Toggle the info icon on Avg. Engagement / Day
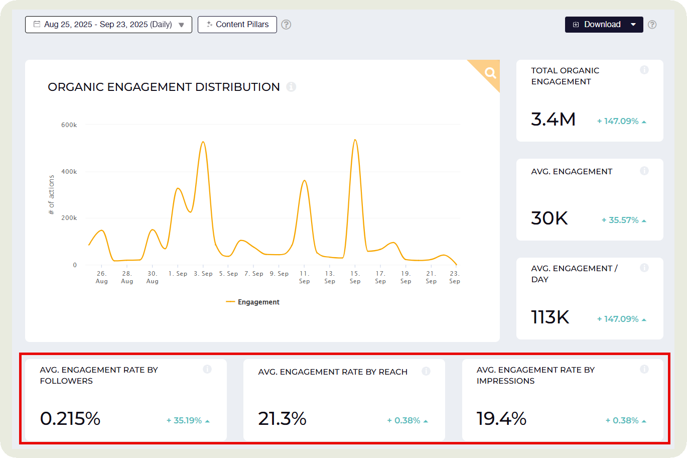The width and height of the screenshot is (687, 458). (644, 268)
